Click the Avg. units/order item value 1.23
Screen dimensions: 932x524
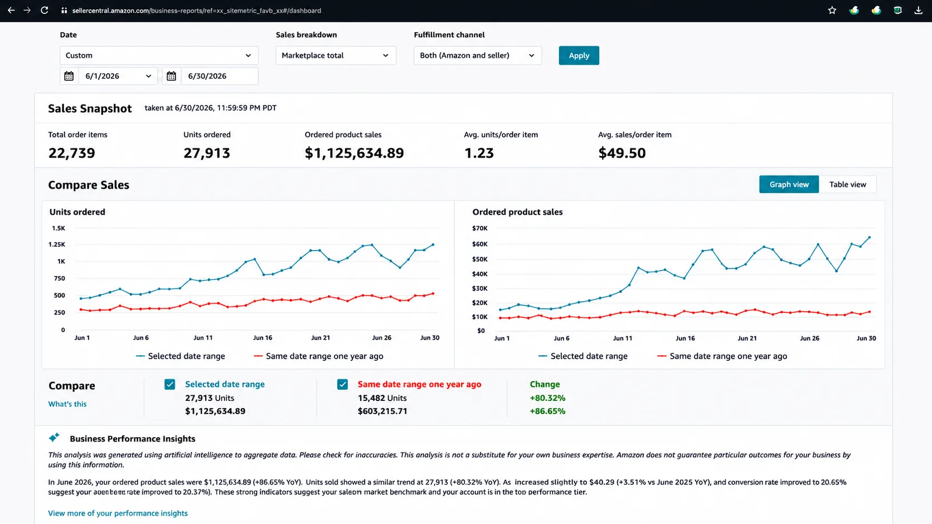tap(479, 153)
